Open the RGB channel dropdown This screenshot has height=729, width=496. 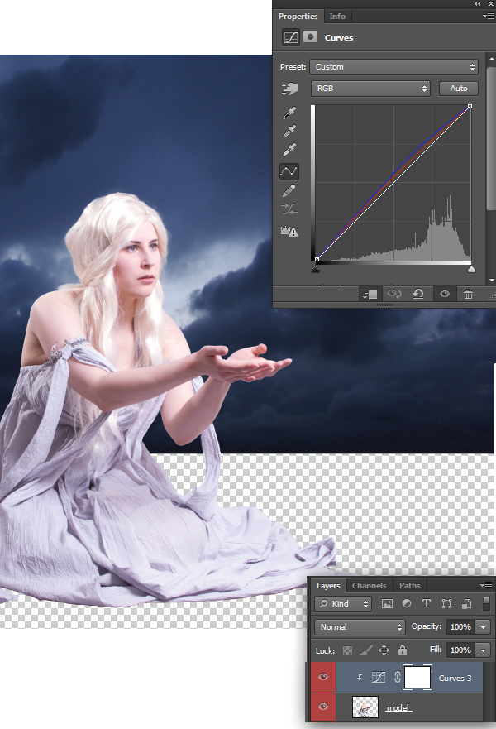370,89
